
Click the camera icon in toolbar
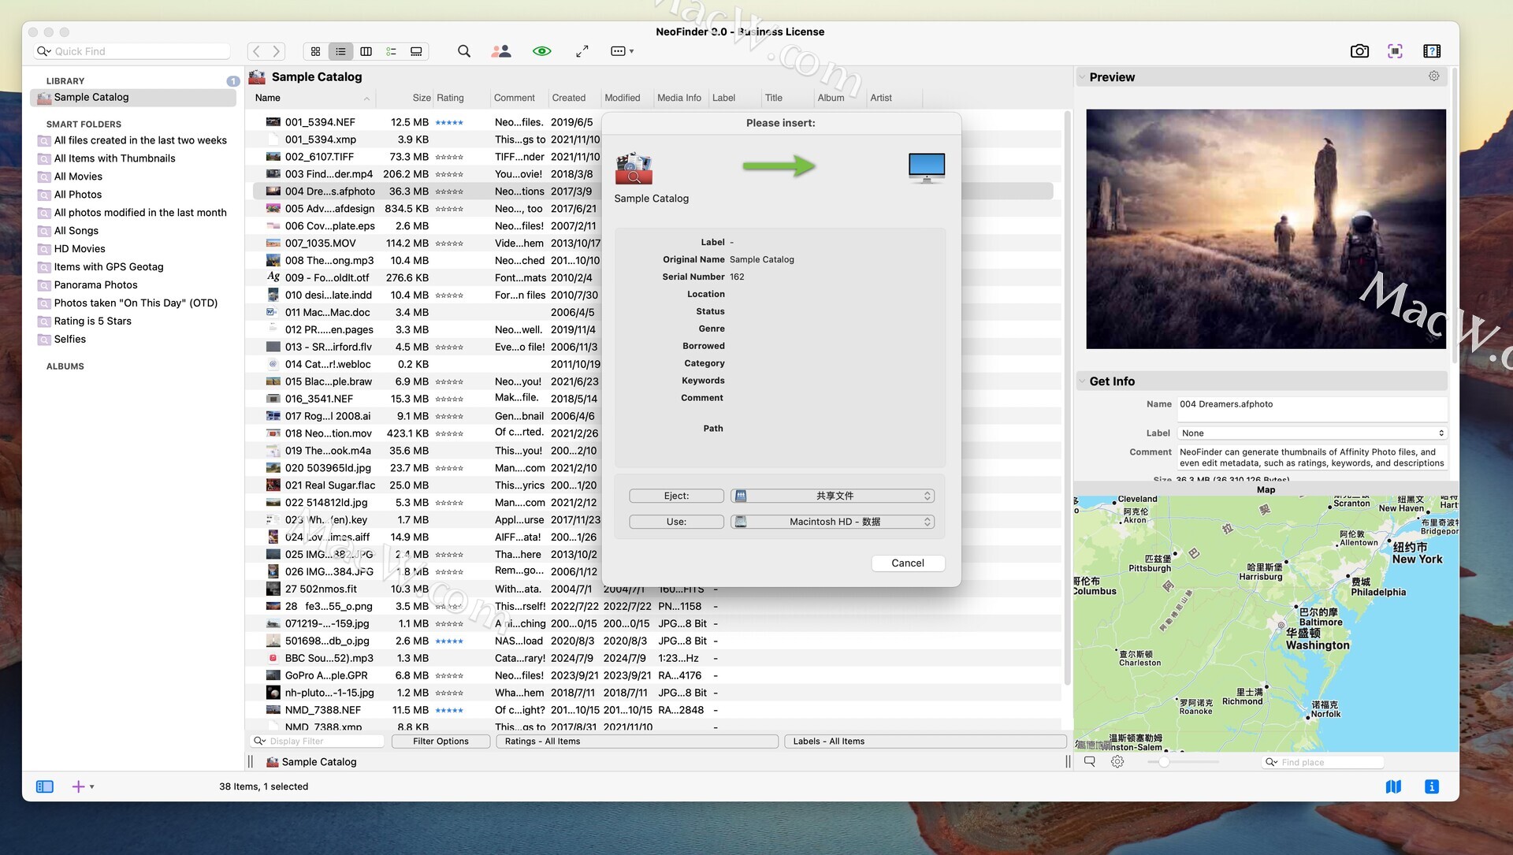coord(1359,51)
